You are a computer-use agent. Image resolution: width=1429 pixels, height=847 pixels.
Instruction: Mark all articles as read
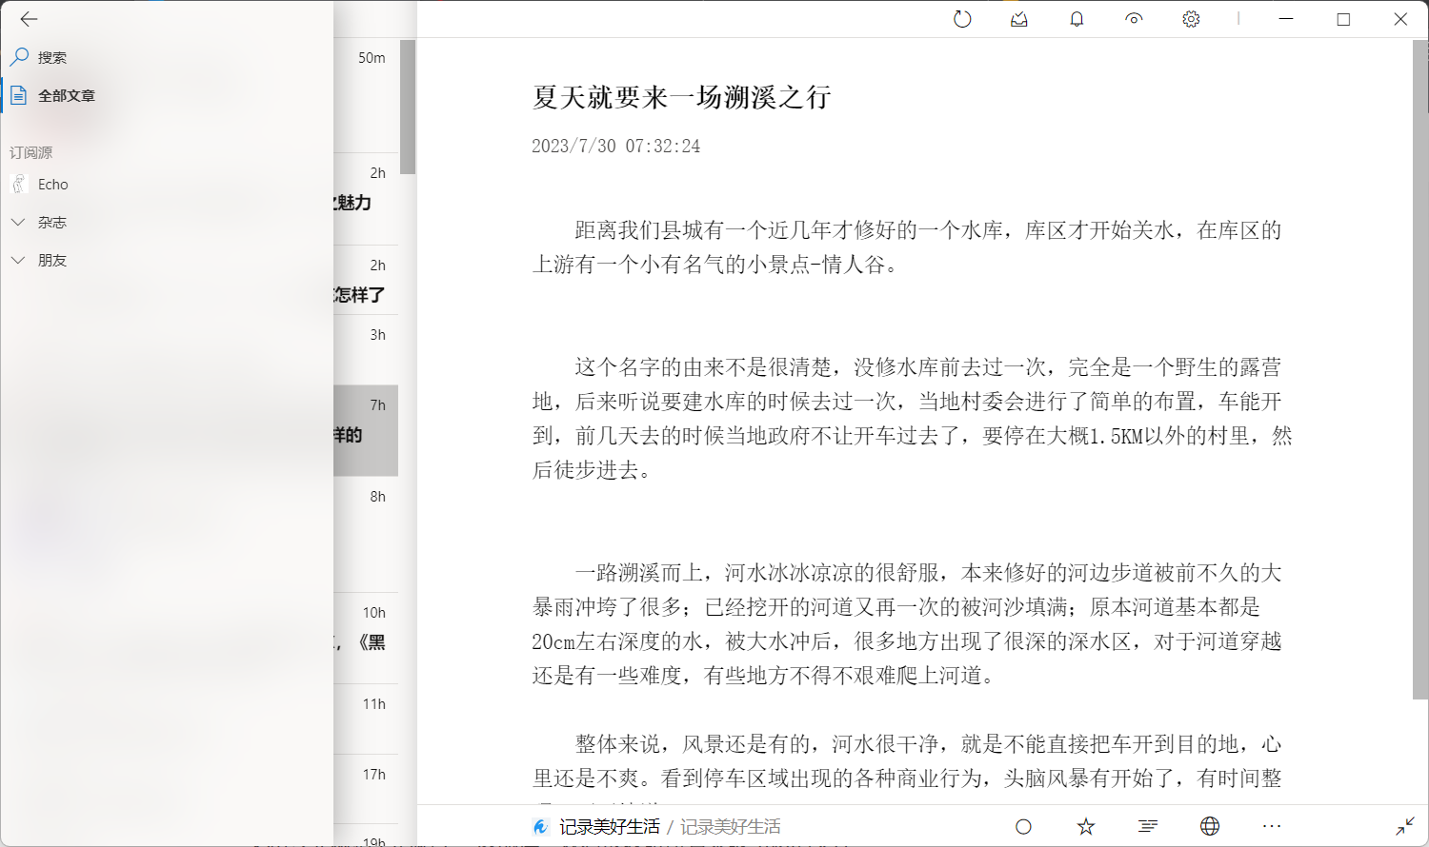pos(1019,19)
